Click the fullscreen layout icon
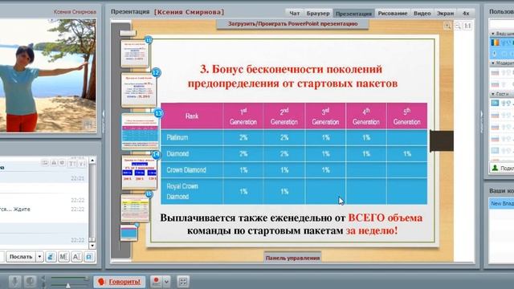The height and width of the screenshot is (289, 514). (x=183, y=282)
